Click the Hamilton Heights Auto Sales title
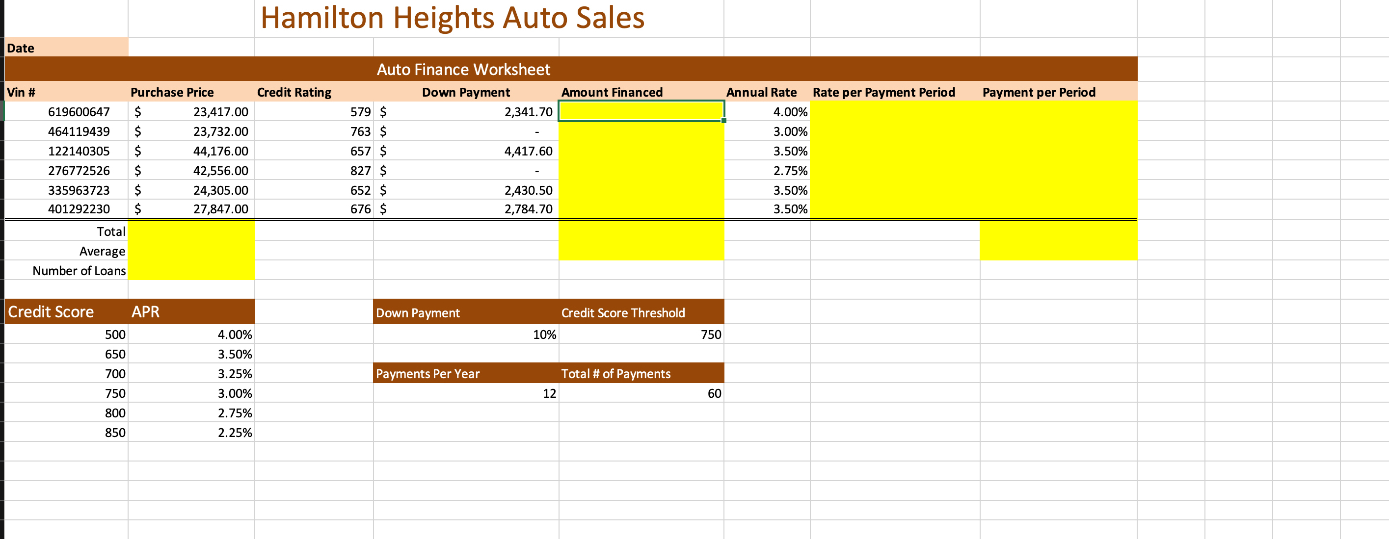Image resolution: width=1389 pixels, height=539 pixels. 452,18
